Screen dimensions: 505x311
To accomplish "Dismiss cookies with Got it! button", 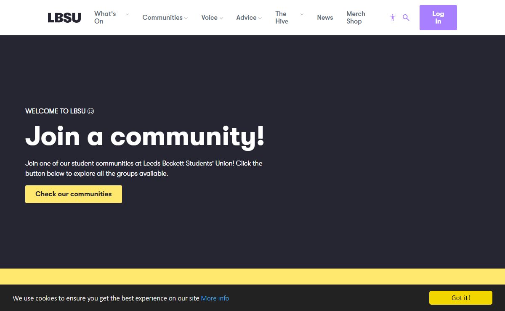I will (461, 298).
